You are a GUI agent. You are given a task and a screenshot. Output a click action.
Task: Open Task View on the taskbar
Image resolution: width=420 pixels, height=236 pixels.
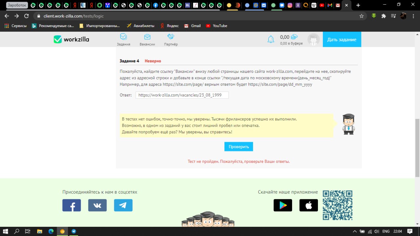[x=28, y=231]
